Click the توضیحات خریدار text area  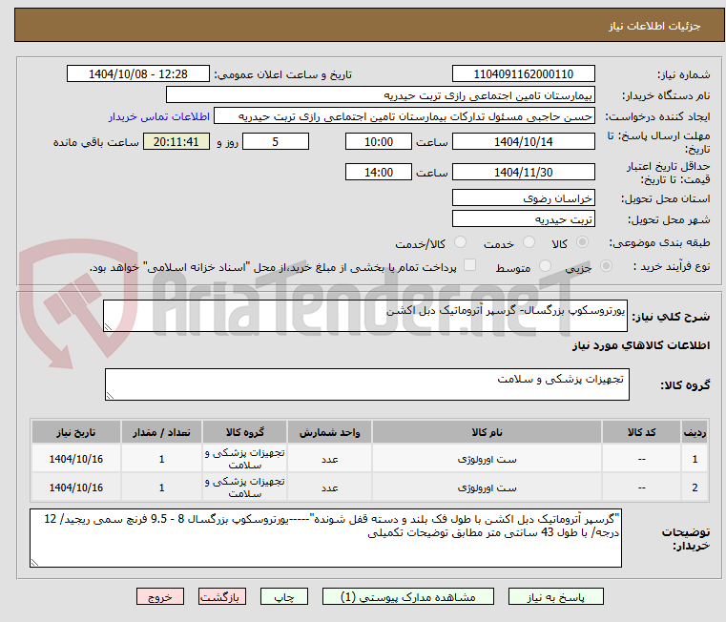tap(325, 538)
